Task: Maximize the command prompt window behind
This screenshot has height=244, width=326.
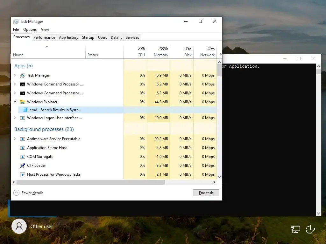Action: (299, 58)
